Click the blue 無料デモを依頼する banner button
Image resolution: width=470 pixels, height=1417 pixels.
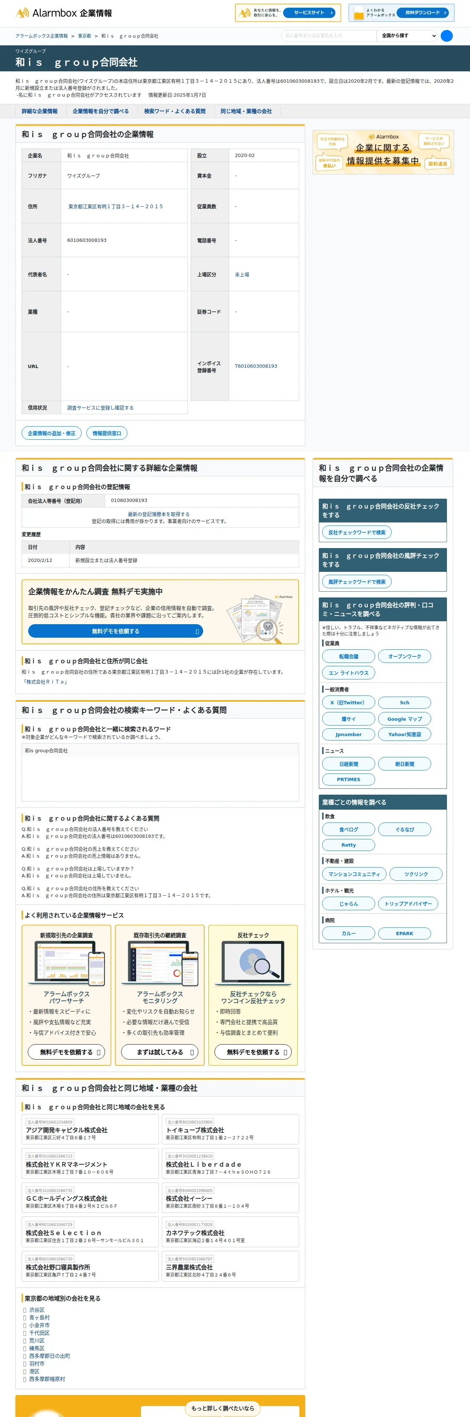point(116,631)
